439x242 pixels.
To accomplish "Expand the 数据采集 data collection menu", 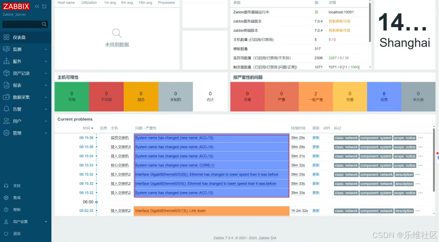I will pyautogui.click(x=26, y=97).
